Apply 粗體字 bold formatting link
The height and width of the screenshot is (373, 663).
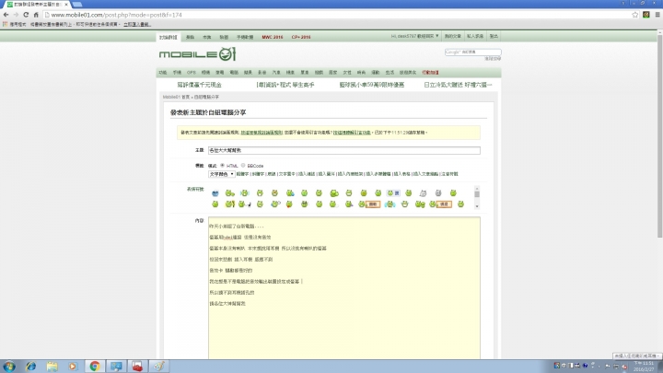243,174
